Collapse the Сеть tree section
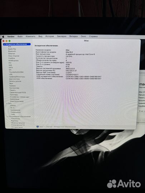This screenshot has height=193, width=145. click(7, 104)
